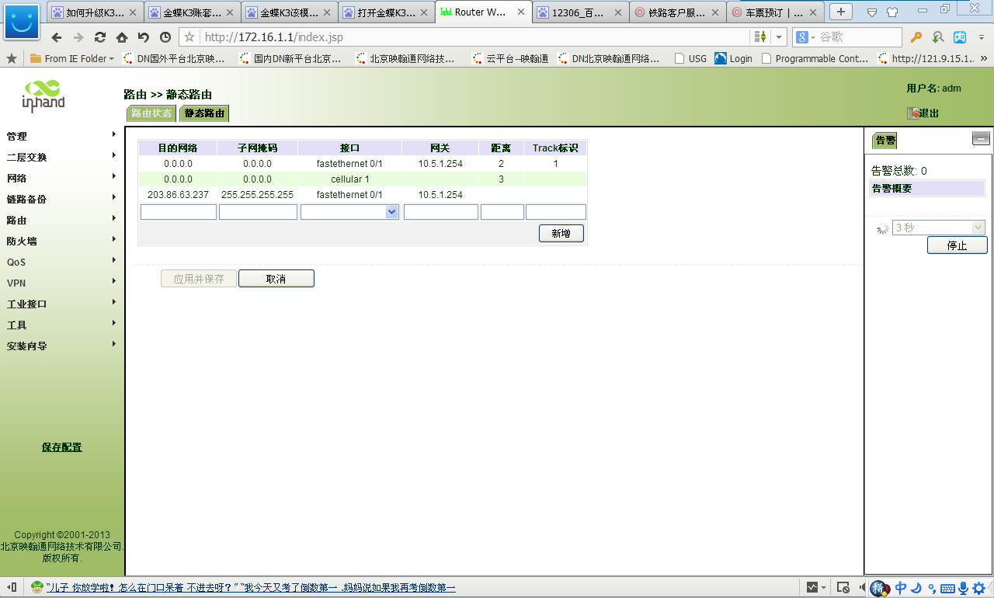Click the logout icon next to 退出
Viewport: 994px width, 598px height.
[x=914, y=113]
